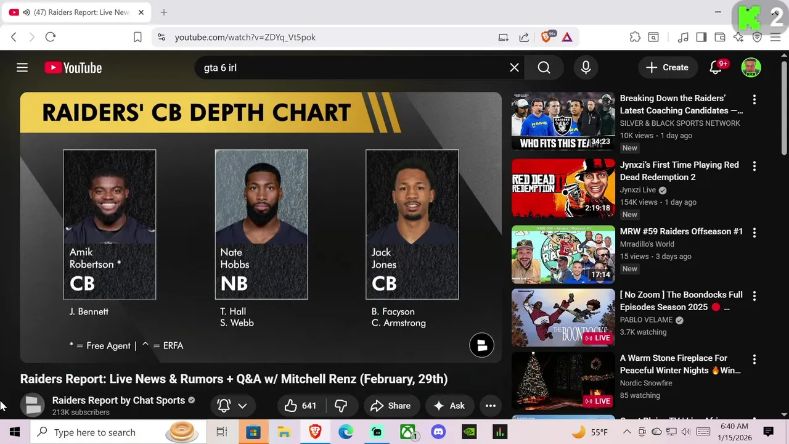The image size is (789, 444).
Task: Open the volume control in system tray
Action: click(685, 432)
